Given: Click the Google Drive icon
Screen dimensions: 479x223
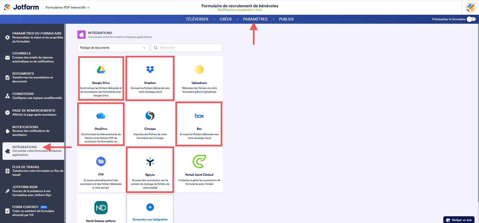Looking at the screenshot, I should coord(101,69).
